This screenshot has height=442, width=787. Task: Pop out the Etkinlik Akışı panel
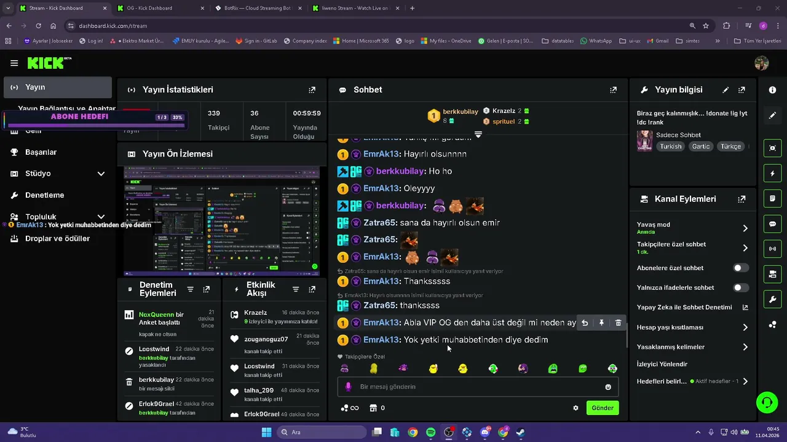pyautogui.click(x=312, y=289)
